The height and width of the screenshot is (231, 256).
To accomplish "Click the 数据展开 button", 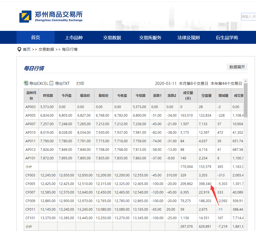I will 237,67.
